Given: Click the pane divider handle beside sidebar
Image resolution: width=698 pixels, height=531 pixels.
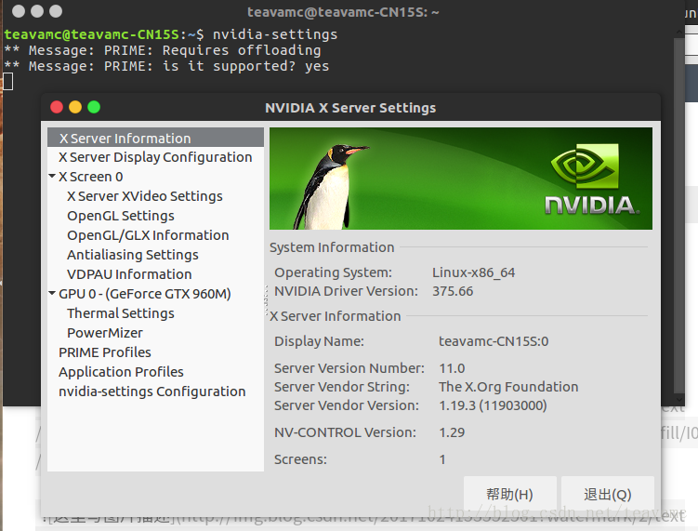Looking at the screenshot, I should pos(266,299).
